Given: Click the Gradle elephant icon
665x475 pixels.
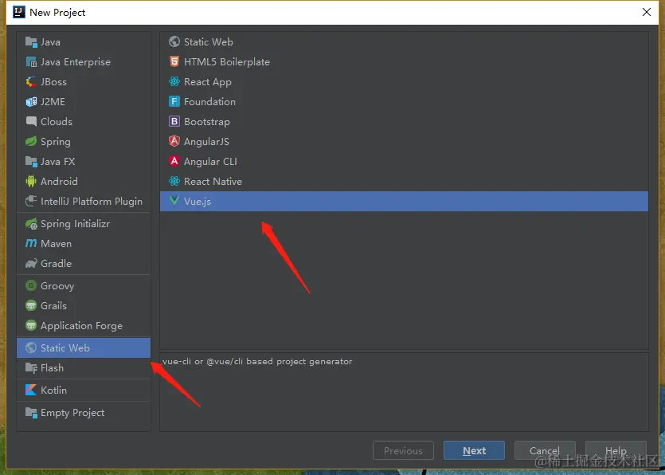Looking at the screenshot, I should [31, 264].
